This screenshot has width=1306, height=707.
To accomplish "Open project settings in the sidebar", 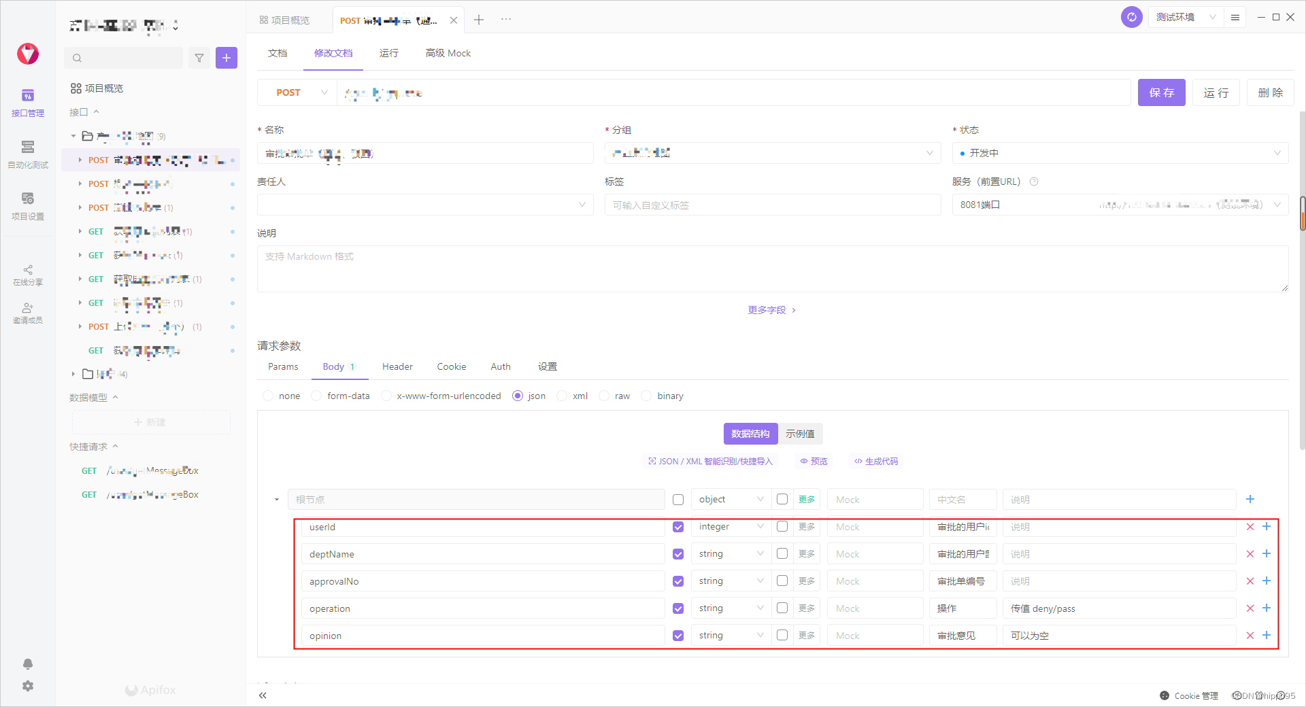I will (x=28, y=206).
